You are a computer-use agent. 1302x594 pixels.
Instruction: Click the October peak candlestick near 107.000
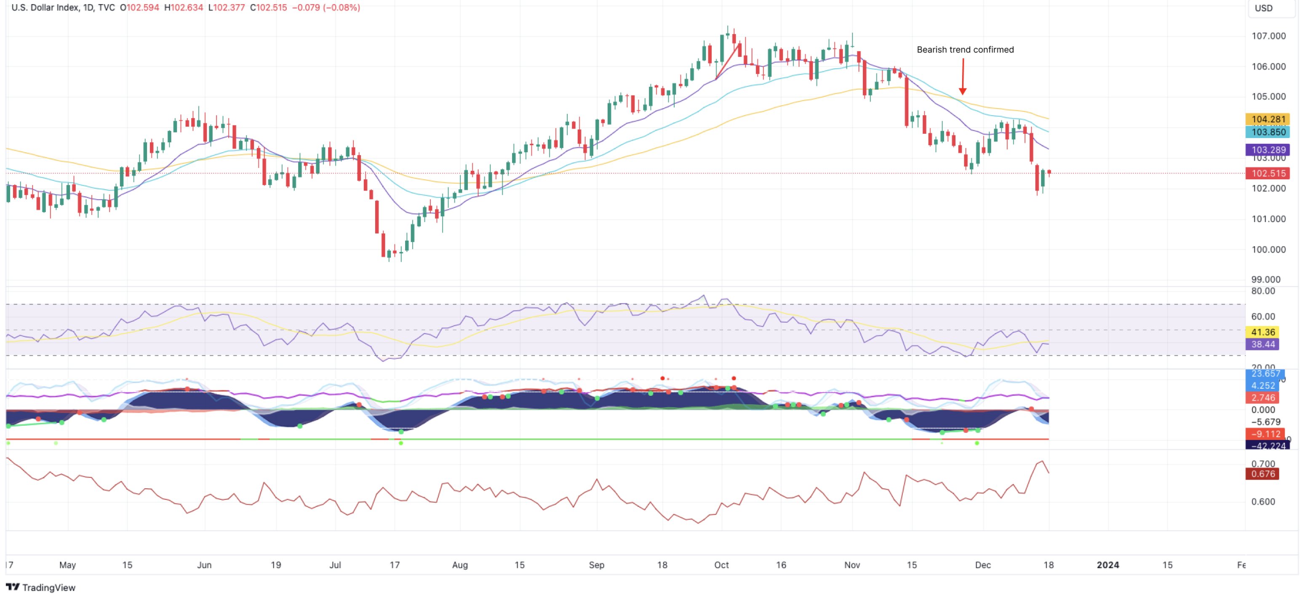tap(727, 34)
